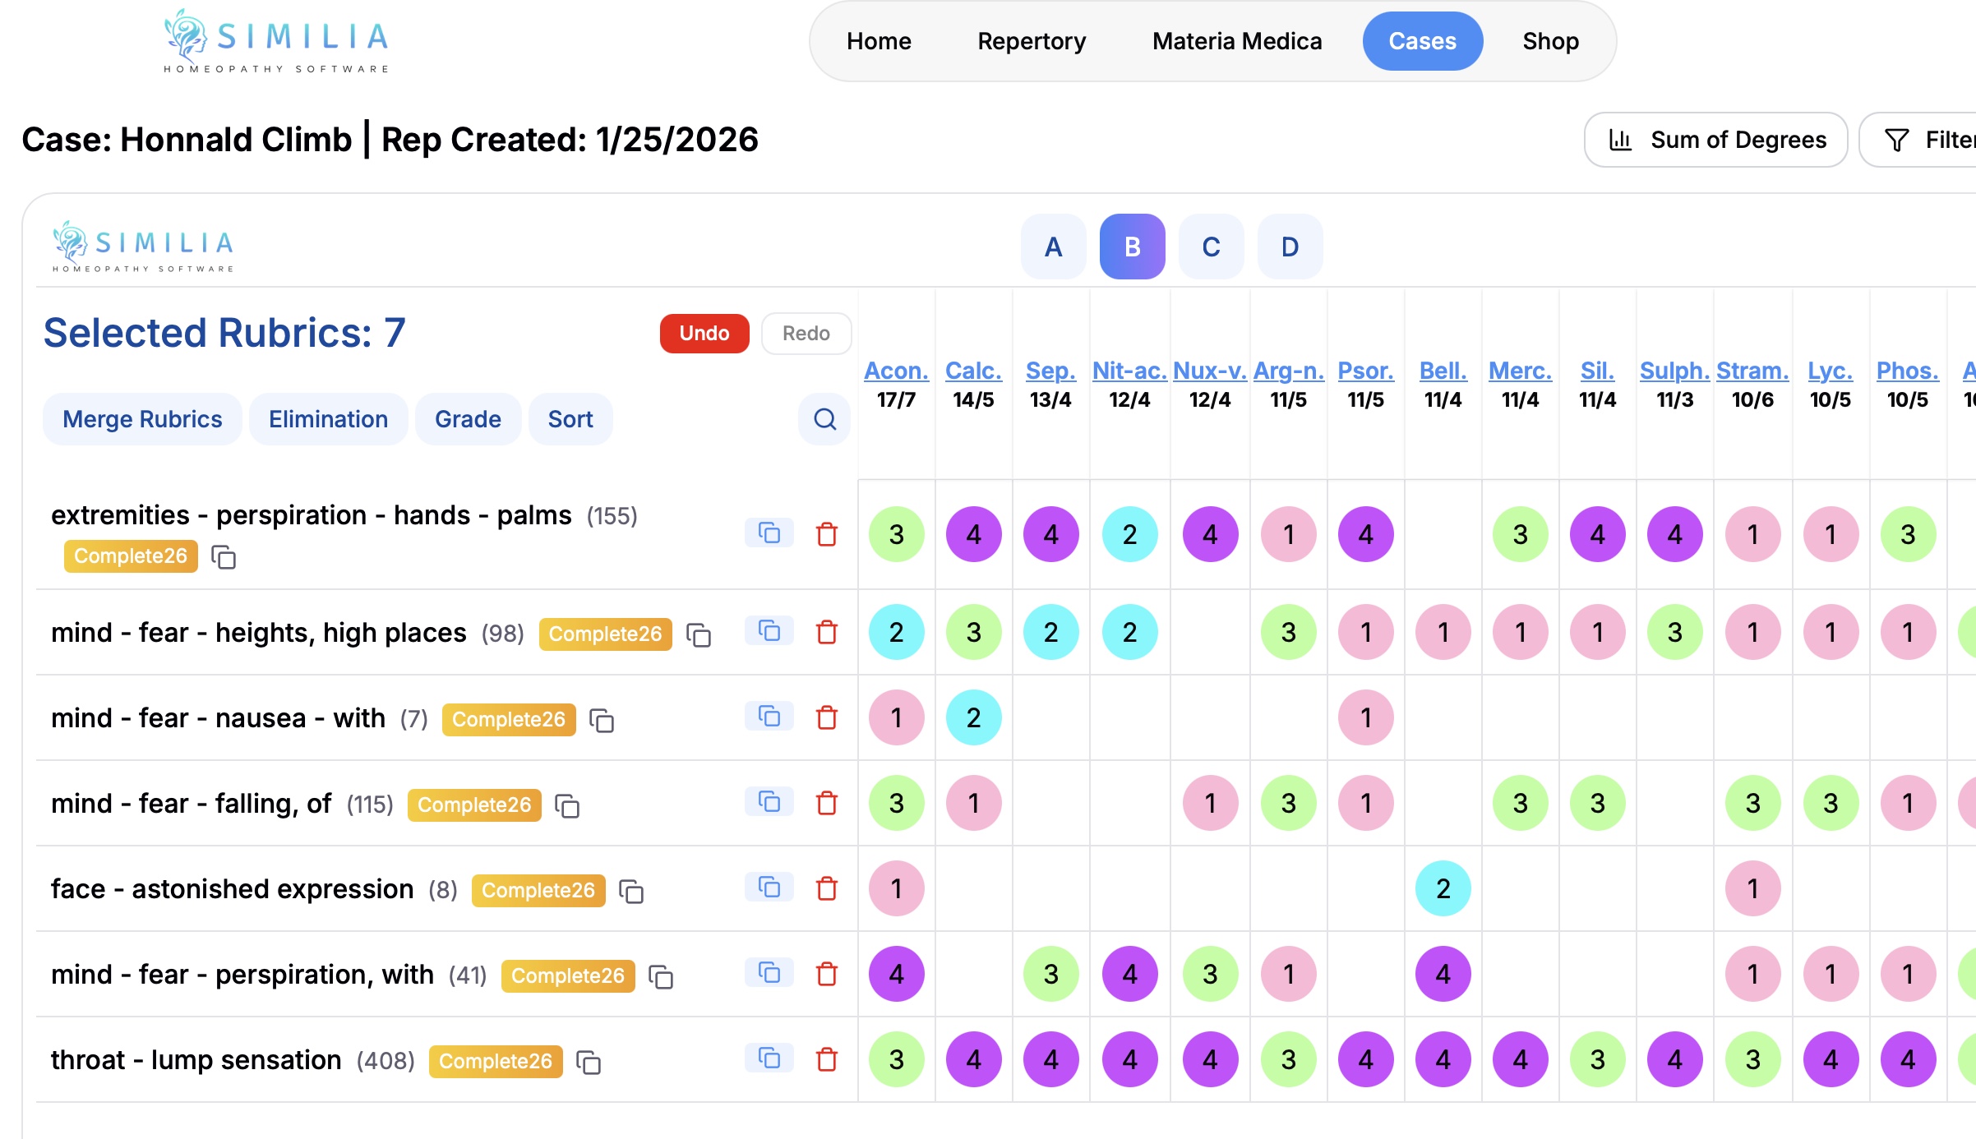
Task: Open the Sum of Degrees selector
Action: coord(1715,140)
